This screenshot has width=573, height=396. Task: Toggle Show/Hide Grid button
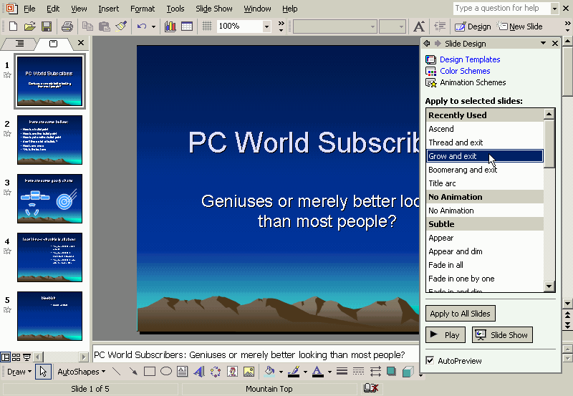pyautogui.click(x=207, y=26)
